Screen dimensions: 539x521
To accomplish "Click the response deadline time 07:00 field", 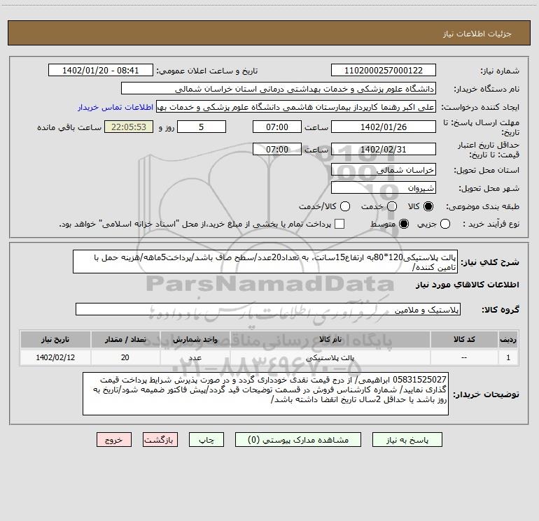I will (277, 127).
